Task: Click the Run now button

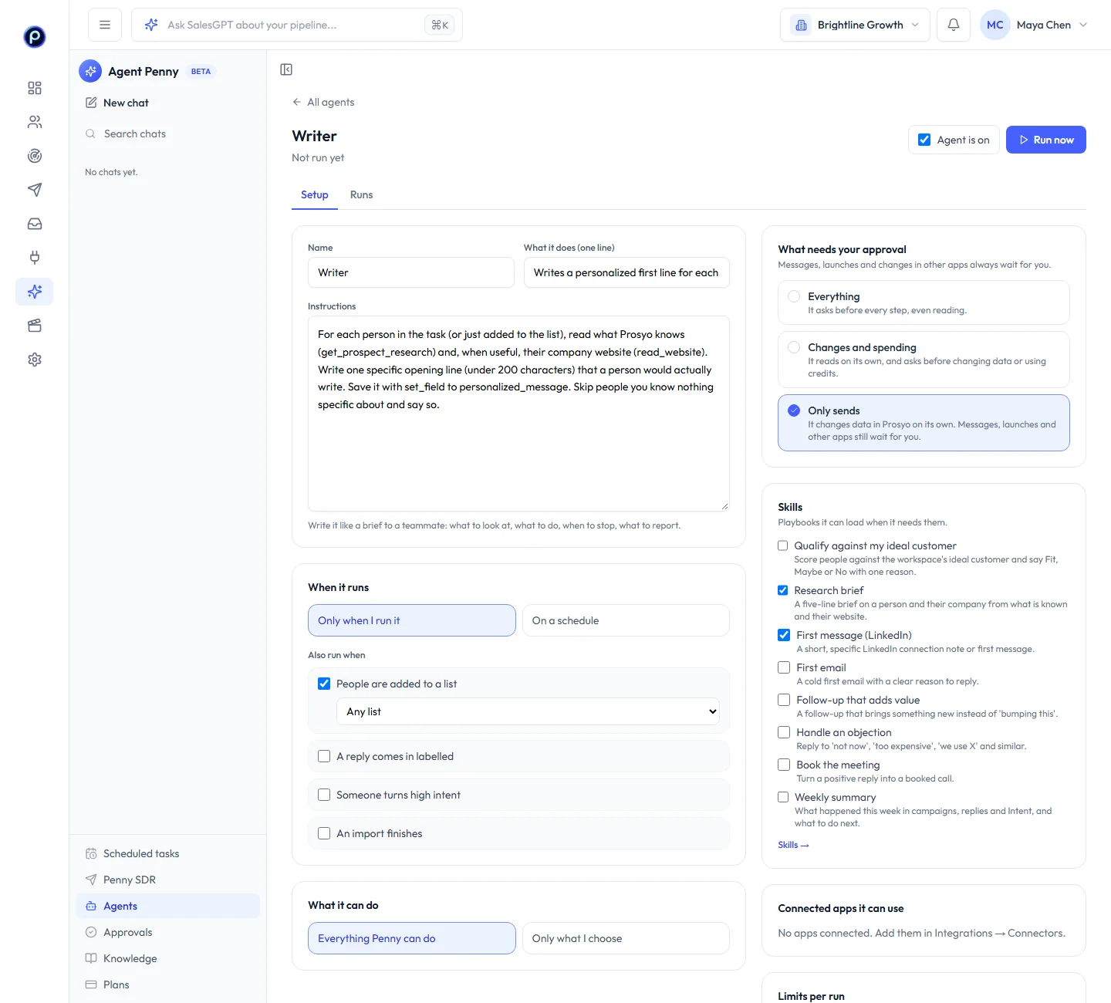Action: (1046, 140)
